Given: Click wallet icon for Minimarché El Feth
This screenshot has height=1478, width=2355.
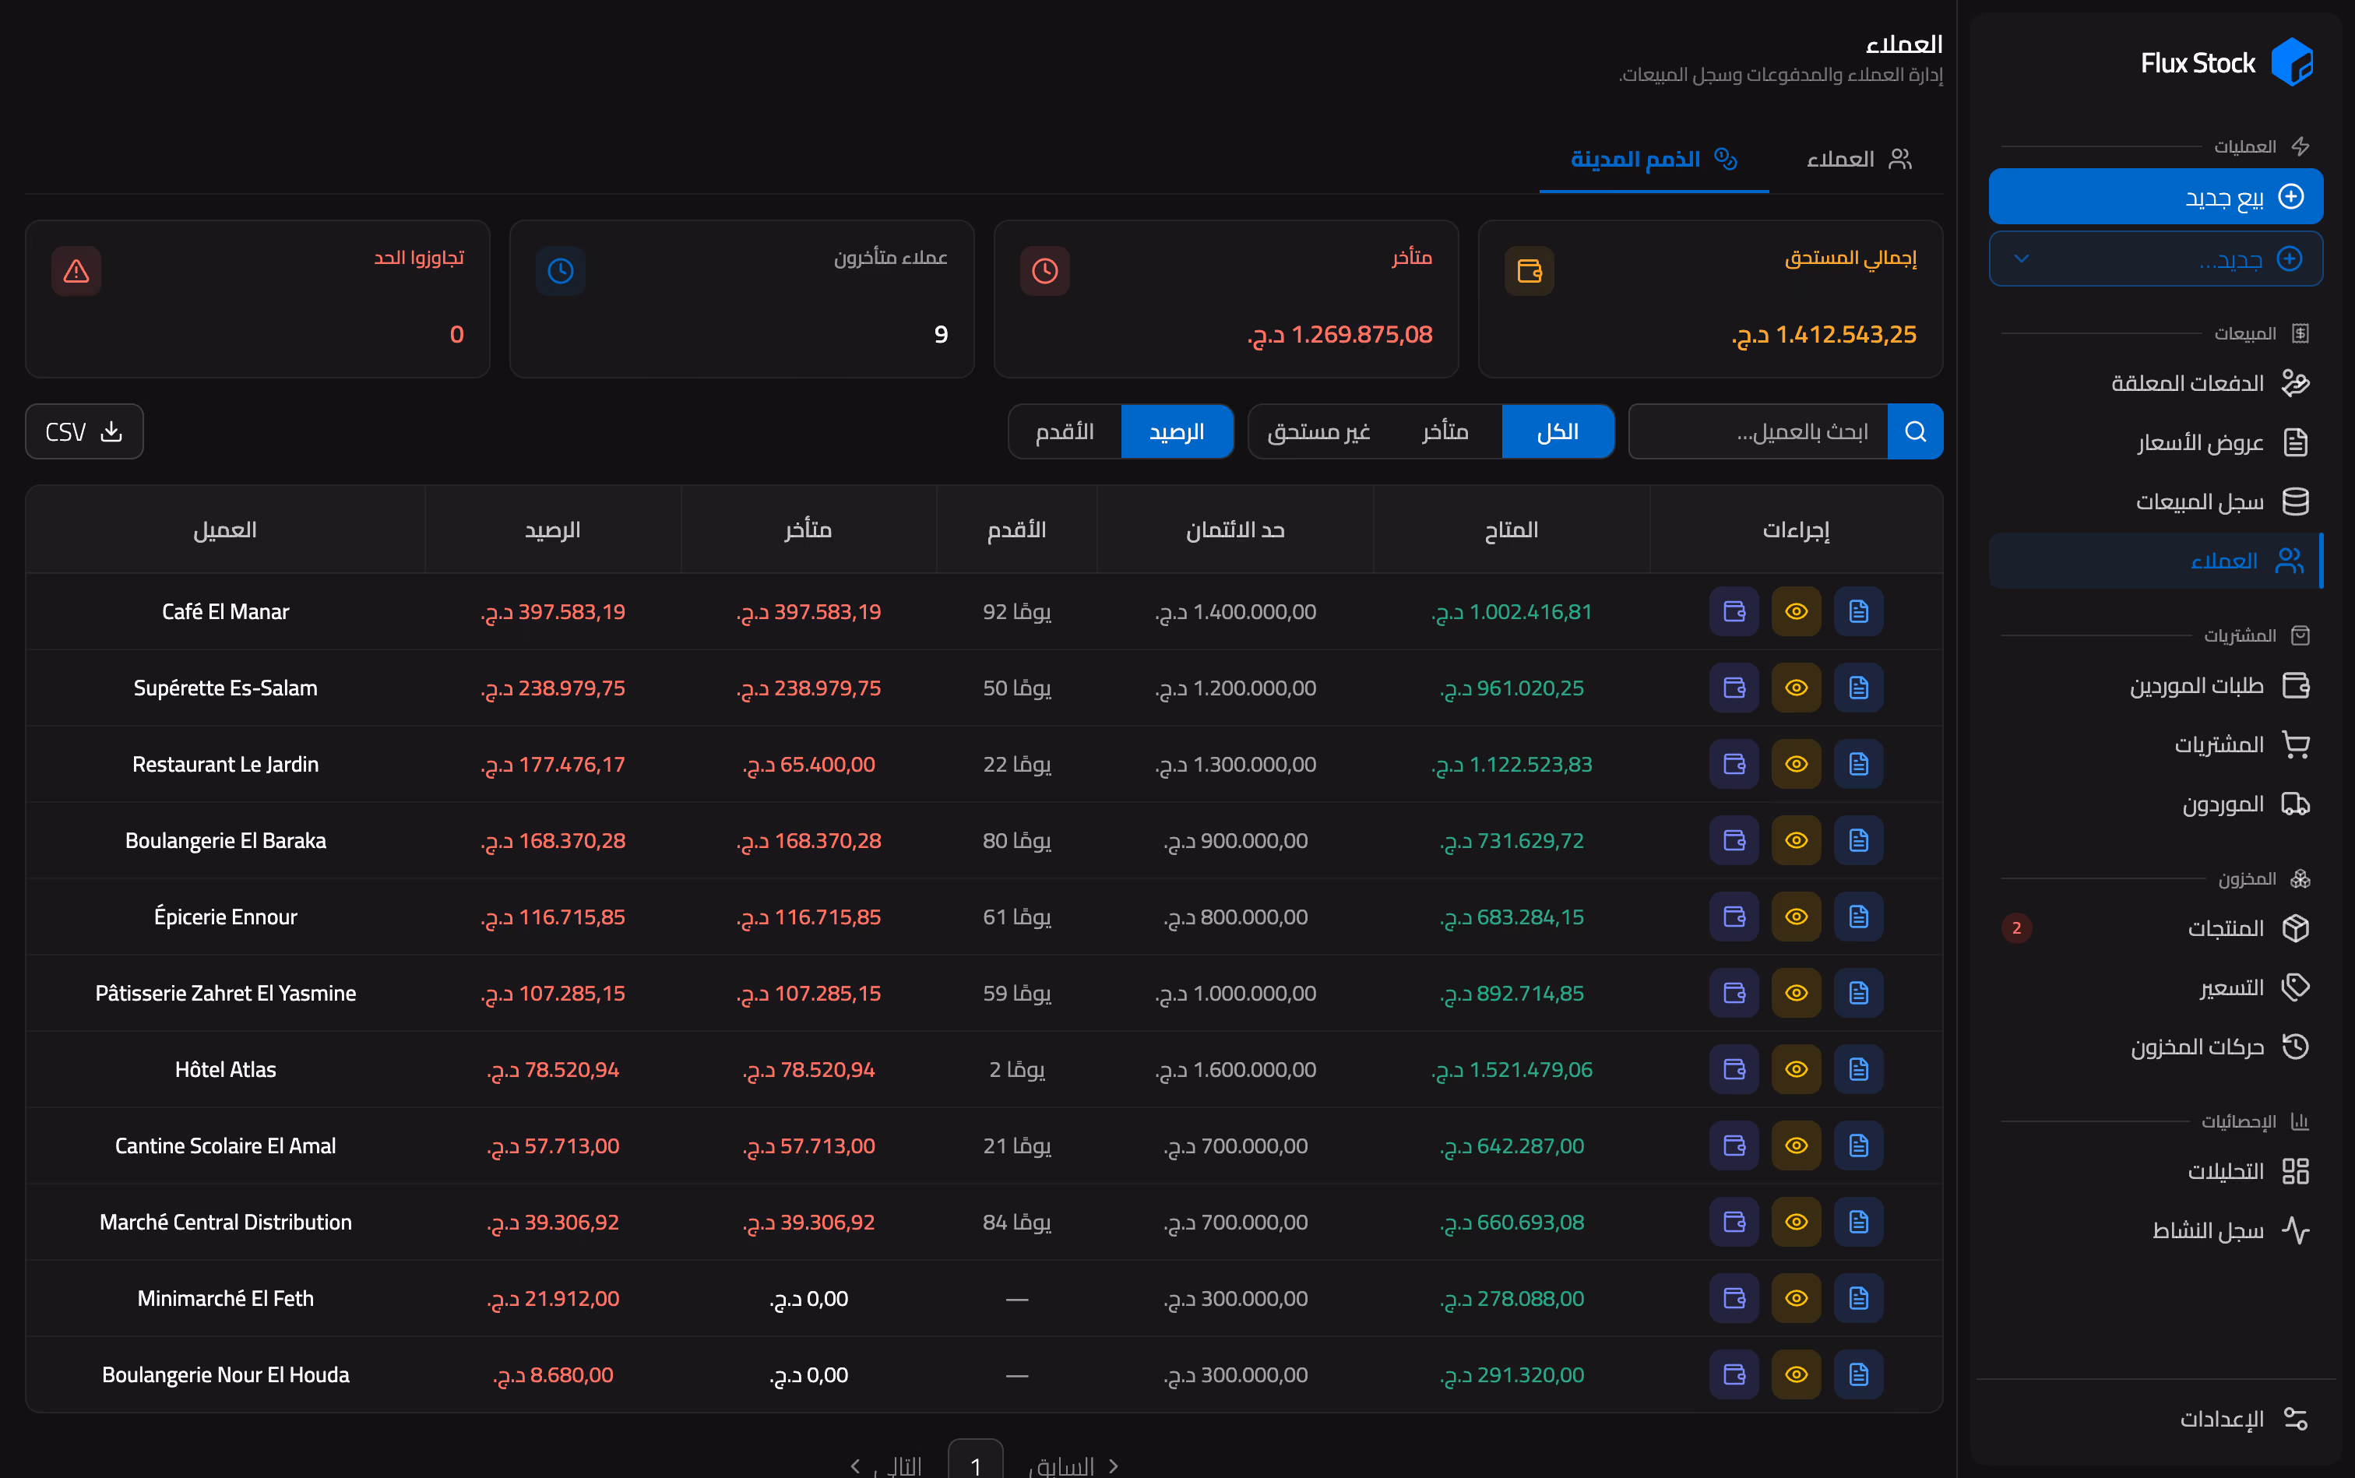Looking at the screenshot, I should (1734, 1298).
